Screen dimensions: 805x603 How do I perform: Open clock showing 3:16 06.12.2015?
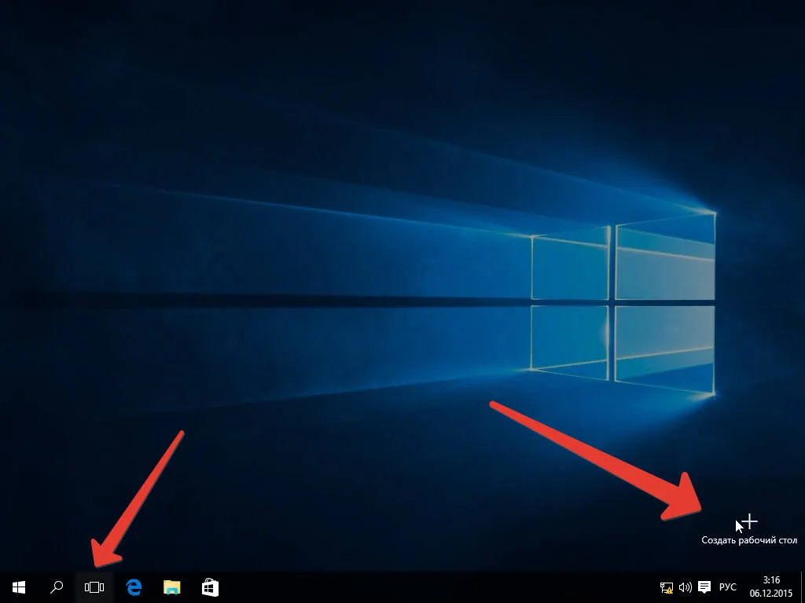(x=770, y=587)
